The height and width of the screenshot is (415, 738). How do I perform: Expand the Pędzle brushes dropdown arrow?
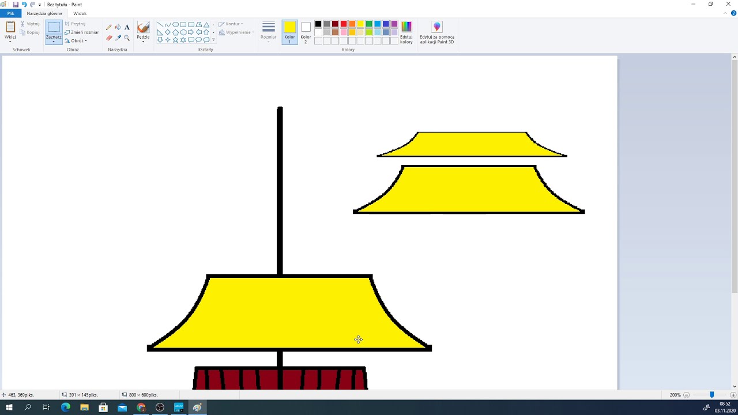click(143, 41)
